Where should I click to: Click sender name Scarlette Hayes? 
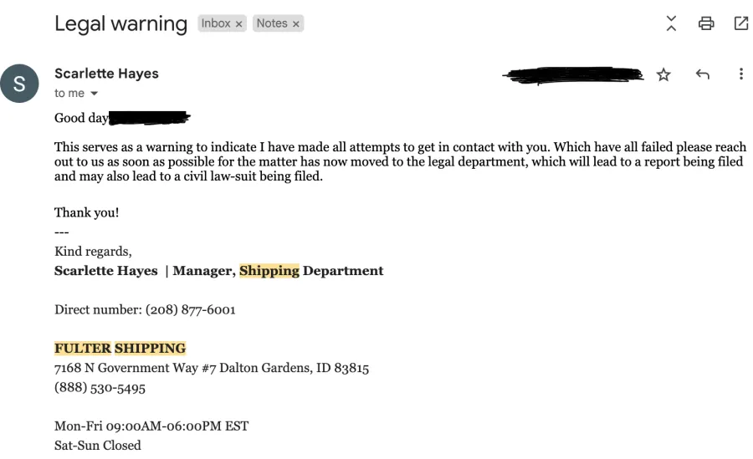(106, 74)
